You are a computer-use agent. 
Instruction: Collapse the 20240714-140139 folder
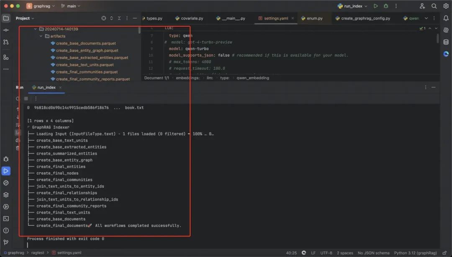click(35, 29)
